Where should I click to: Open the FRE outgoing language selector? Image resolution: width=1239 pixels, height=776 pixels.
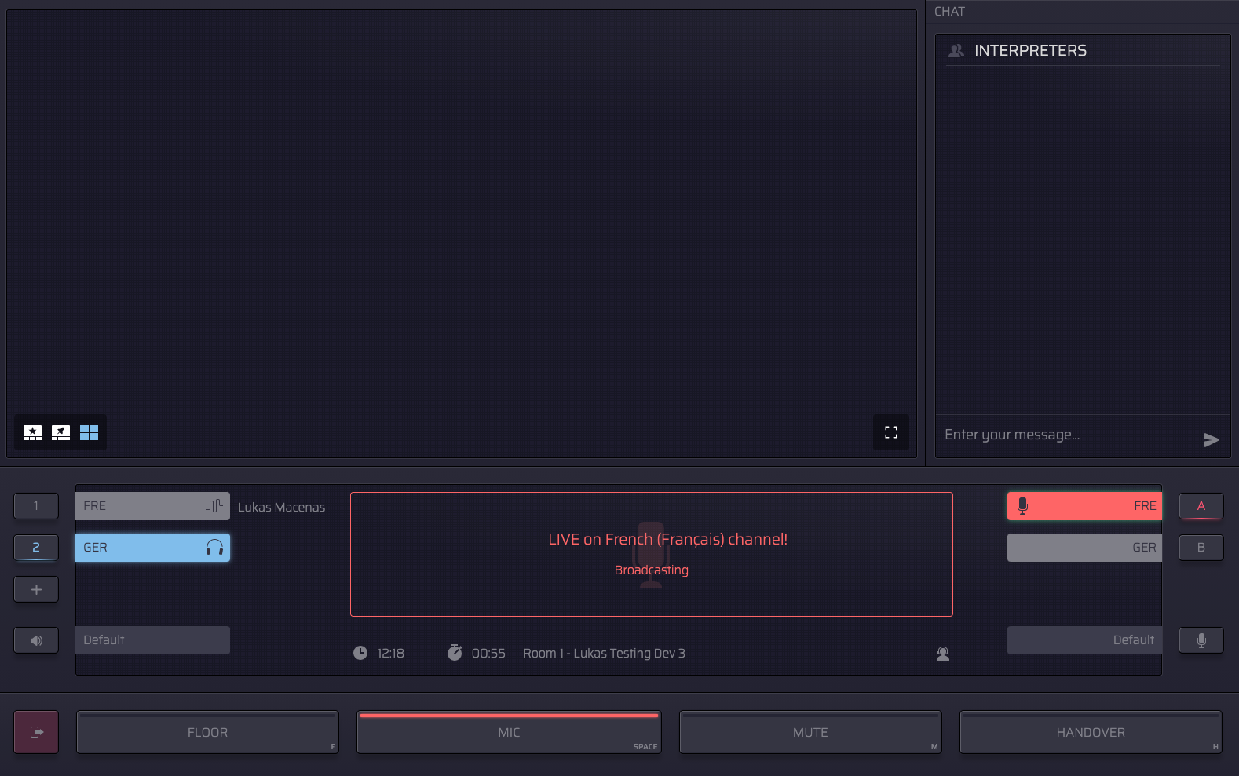tap(1084, 506)
